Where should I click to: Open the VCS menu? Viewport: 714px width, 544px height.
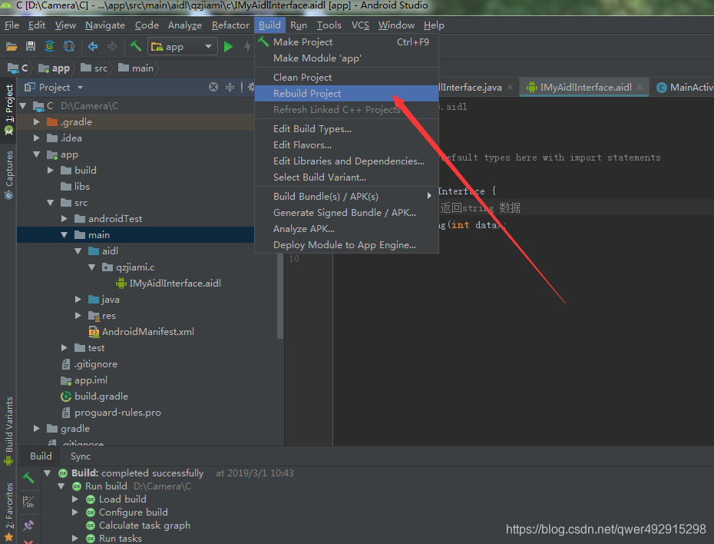coord(360,25)
